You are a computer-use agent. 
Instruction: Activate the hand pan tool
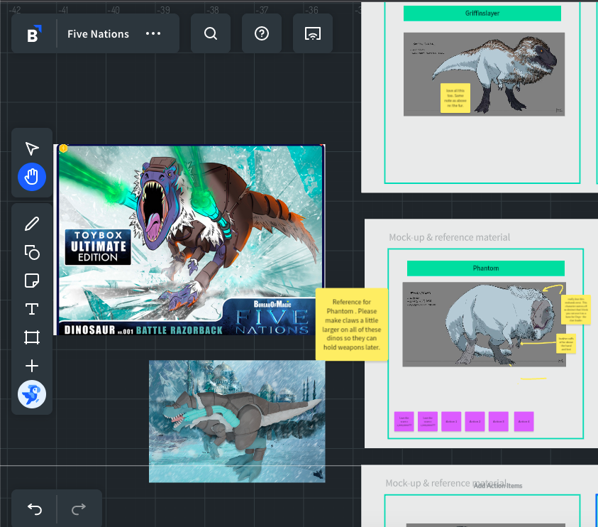32,177
